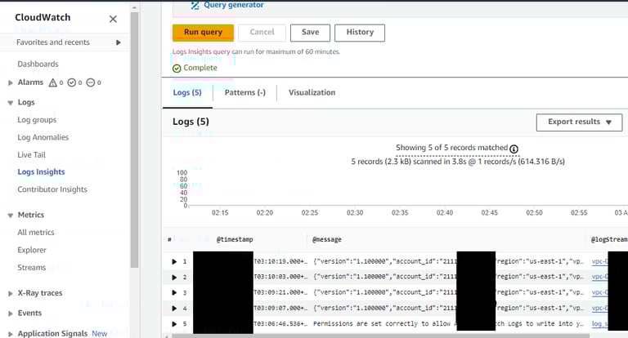Click the row 2 message text

449,277
